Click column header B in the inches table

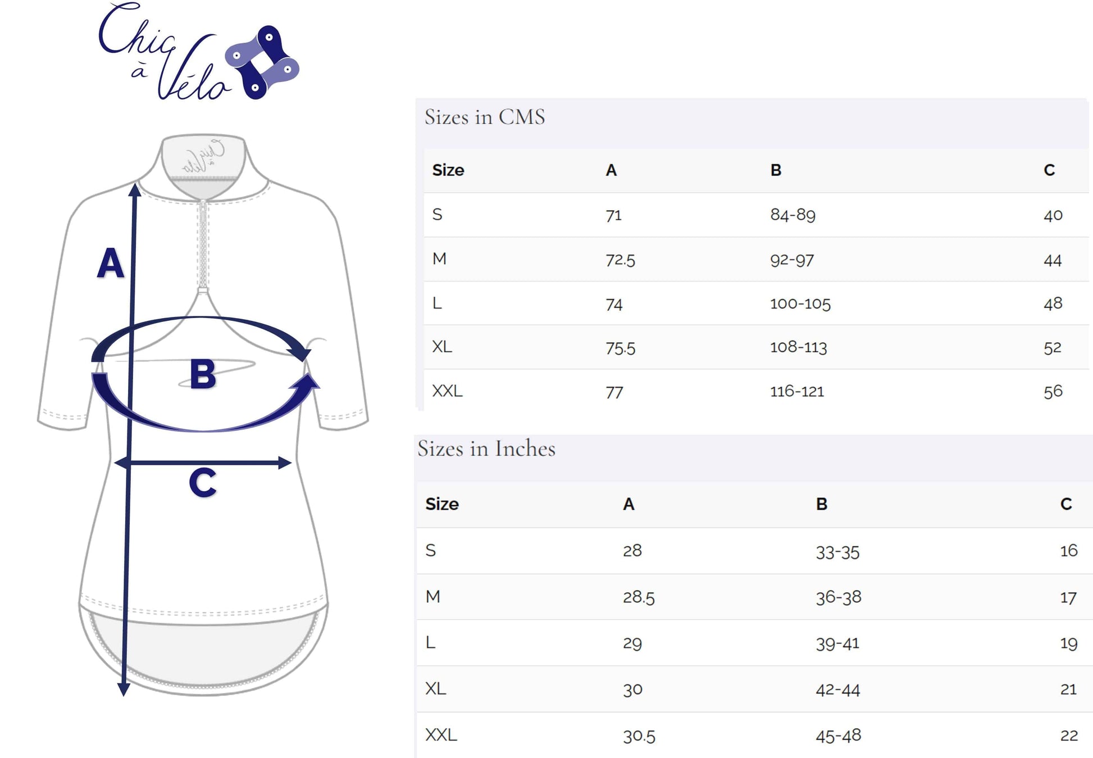click(821, 504)
